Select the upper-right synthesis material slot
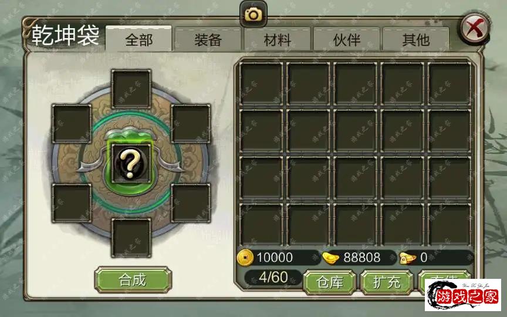 (191, 123)
